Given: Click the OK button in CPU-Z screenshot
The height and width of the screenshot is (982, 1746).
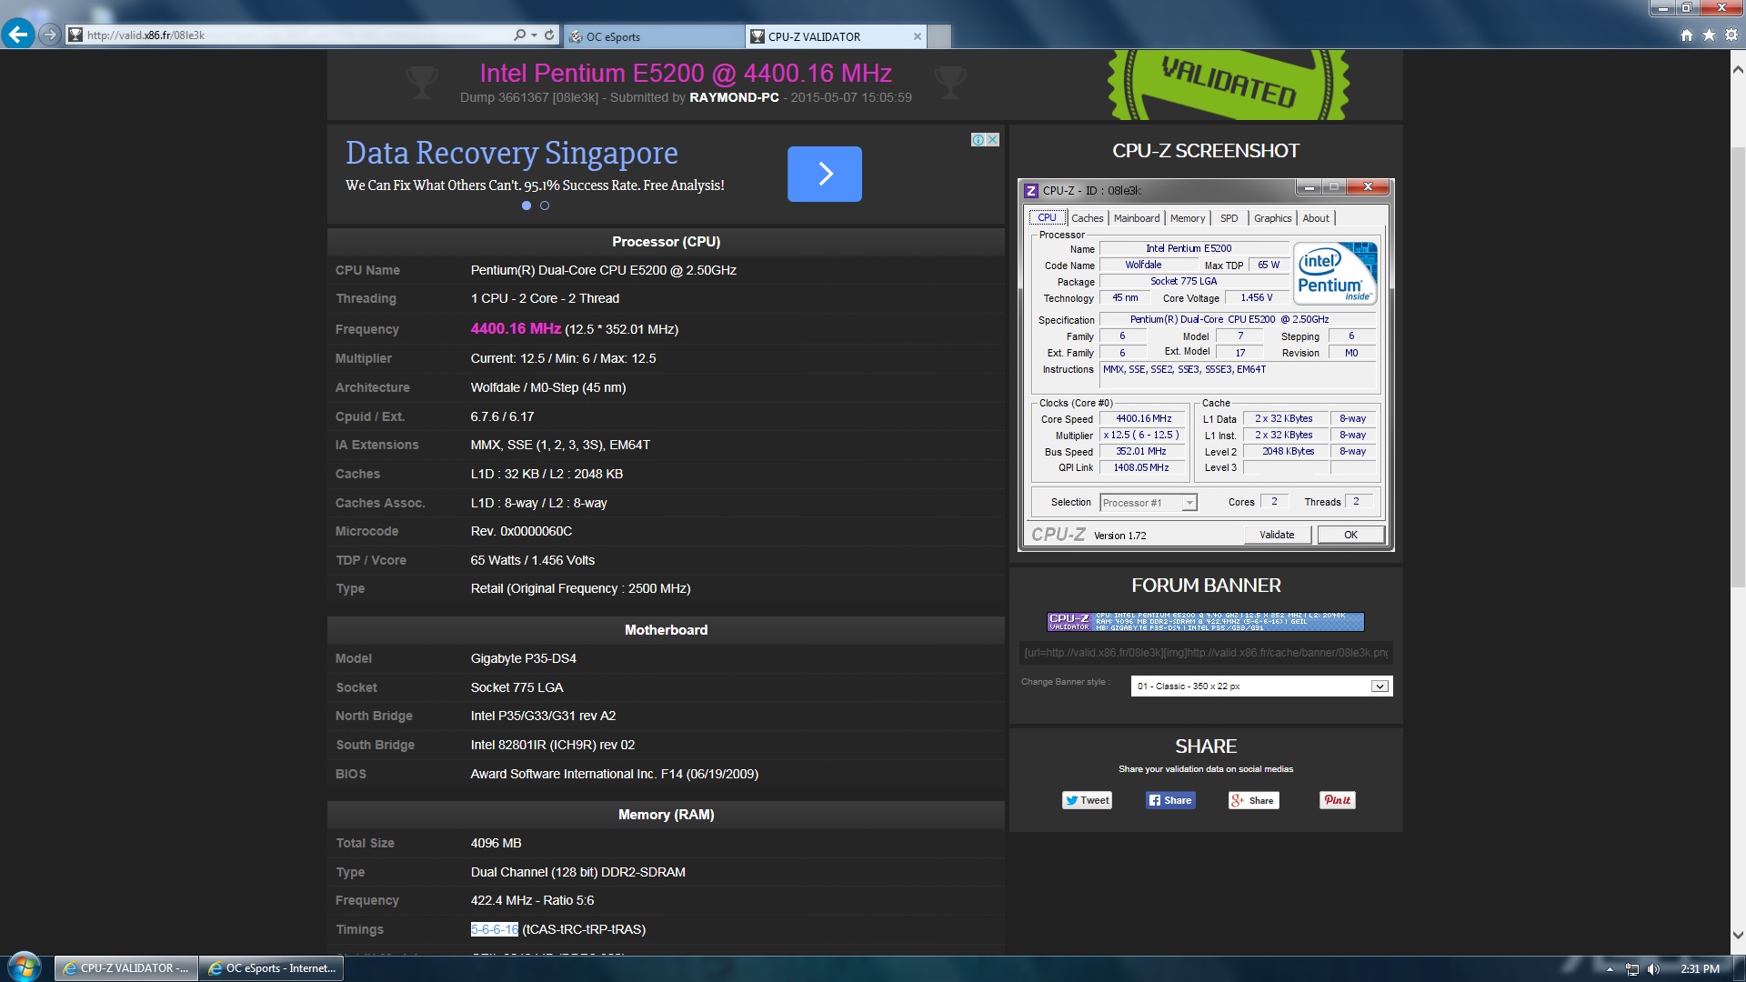Looking at the screenshot, I should [x=1350, y=535].
